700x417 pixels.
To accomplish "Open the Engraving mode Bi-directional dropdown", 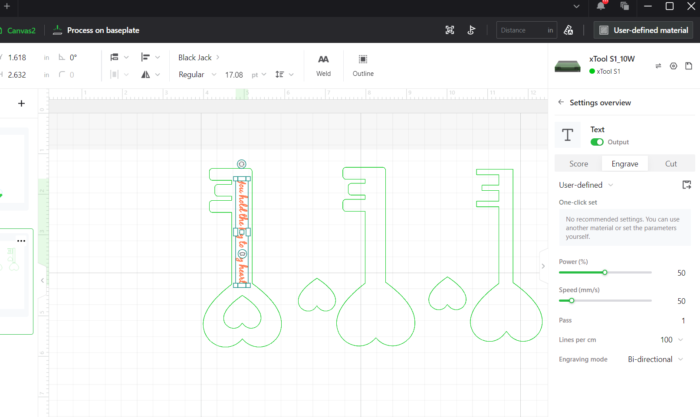I will coord(655,359).
